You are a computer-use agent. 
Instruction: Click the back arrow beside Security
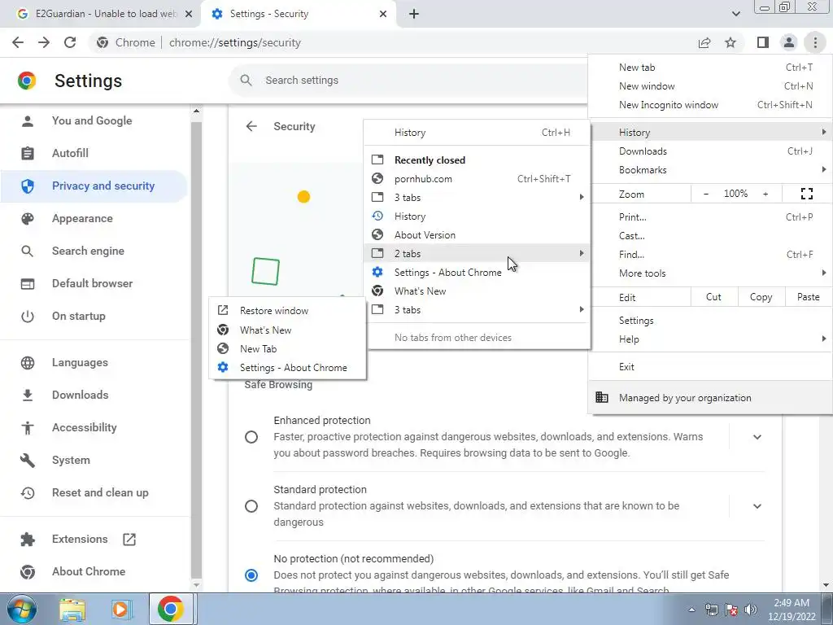click(251, 126)
